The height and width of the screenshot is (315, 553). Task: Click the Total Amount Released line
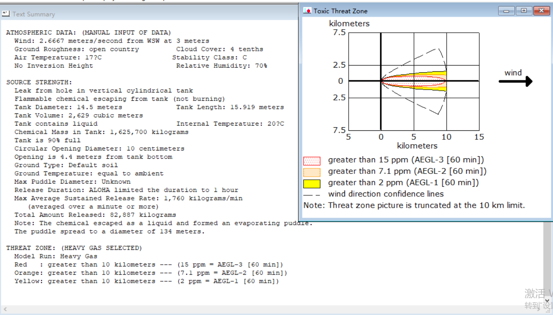click(95, 215)
